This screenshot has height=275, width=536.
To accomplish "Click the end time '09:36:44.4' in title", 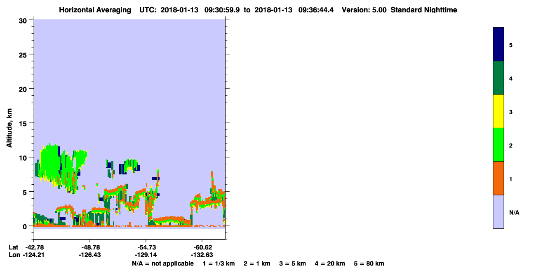I will [x=316, y=10].
